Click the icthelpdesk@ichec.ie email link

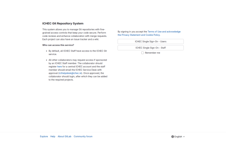pyautogui.click(x=70, y=73)
